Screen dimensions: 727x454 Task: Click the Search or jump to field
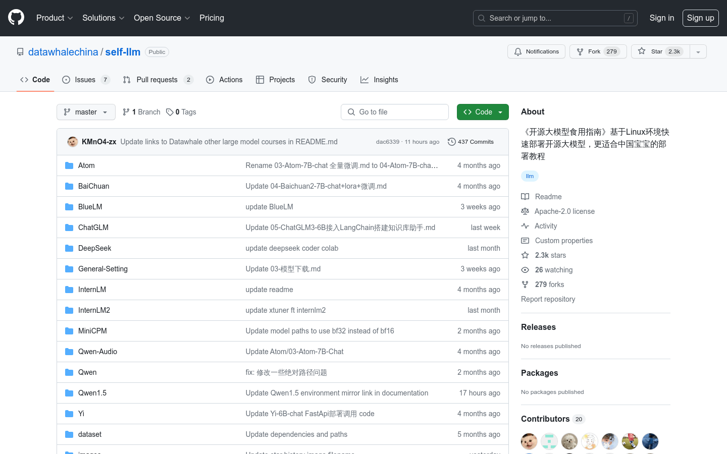click(x=555, y=18)
